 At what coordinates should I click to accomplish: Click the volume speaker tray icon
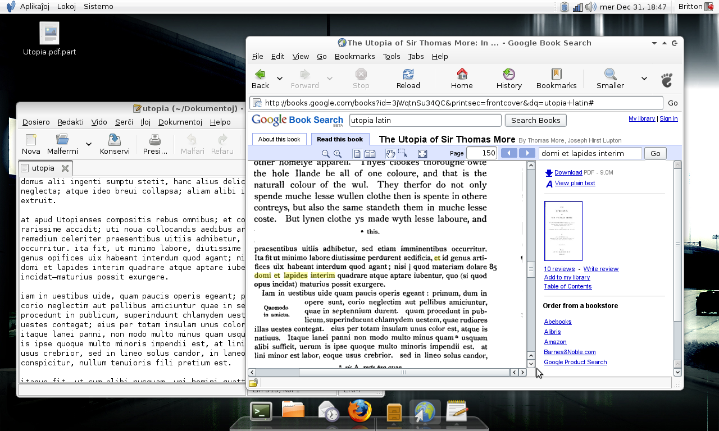[x=590, y=7]
